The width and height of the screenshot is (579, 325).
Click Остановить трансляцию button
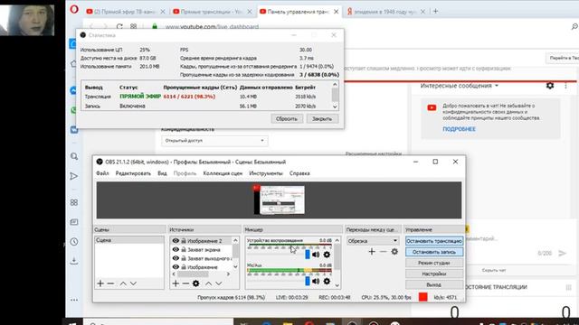tap(434, 241)
